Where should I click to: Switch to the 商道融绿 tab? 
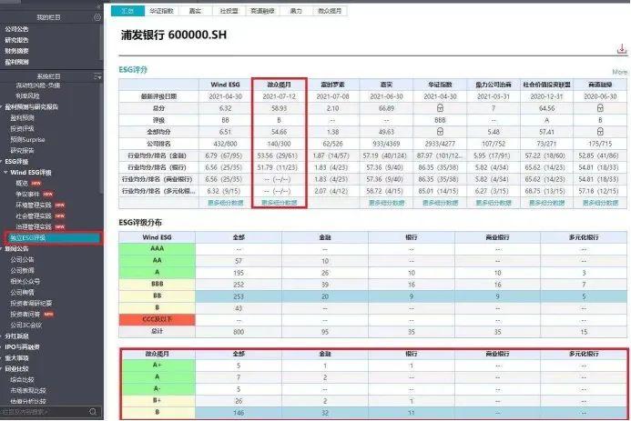[x=262, y=11]
